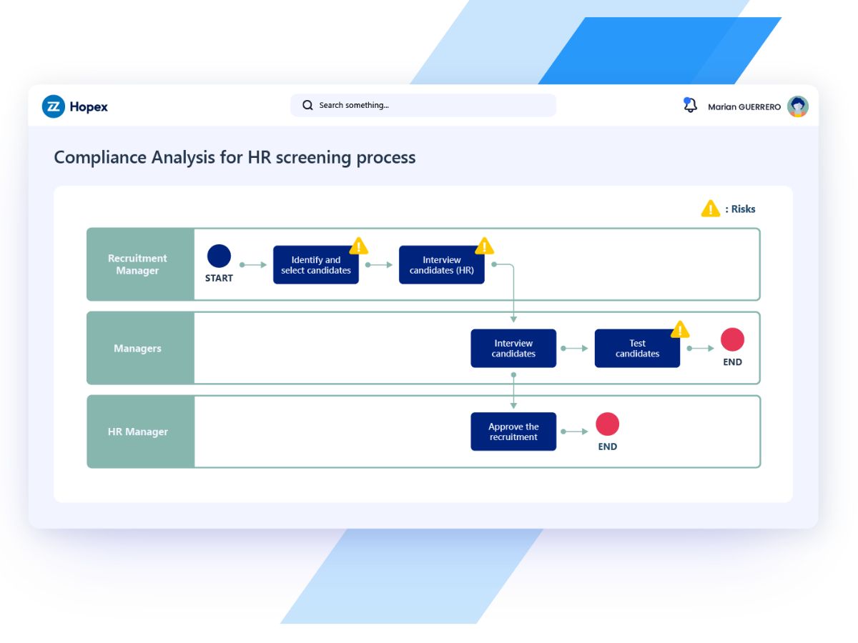The image size is (858, 643).
Task: Open risk warning on Test candidates
Action: (x=680, y=329)
